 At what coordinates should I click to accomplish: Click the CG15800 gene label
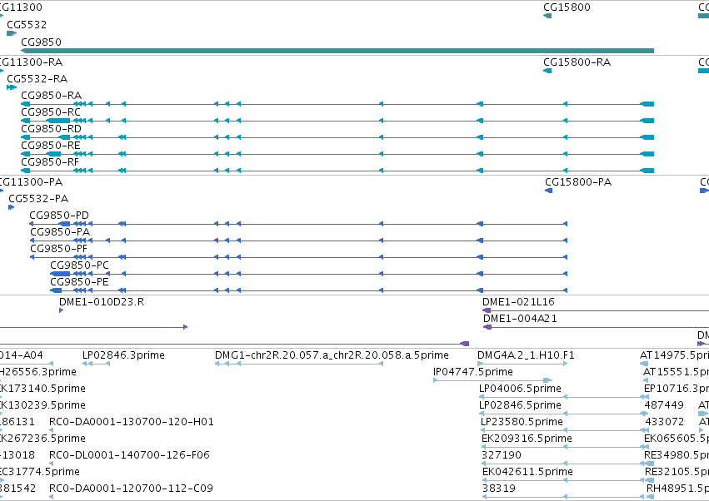pyautogui.click(x=567, y=7)
